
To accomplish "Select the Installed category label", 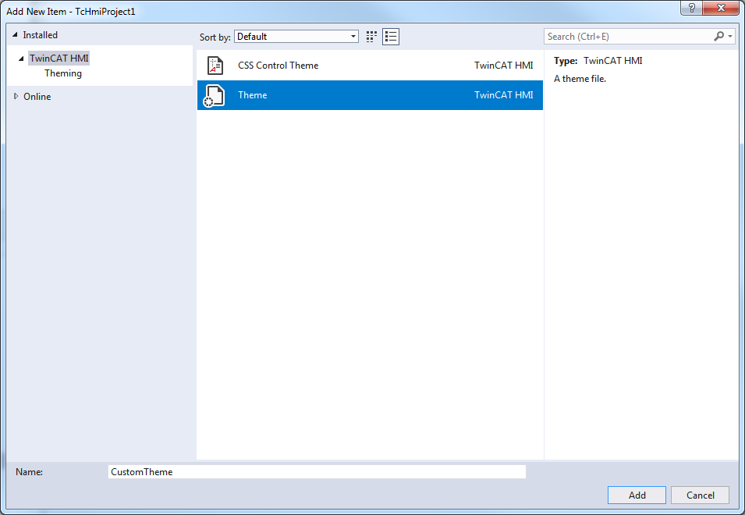I will 41,34.
